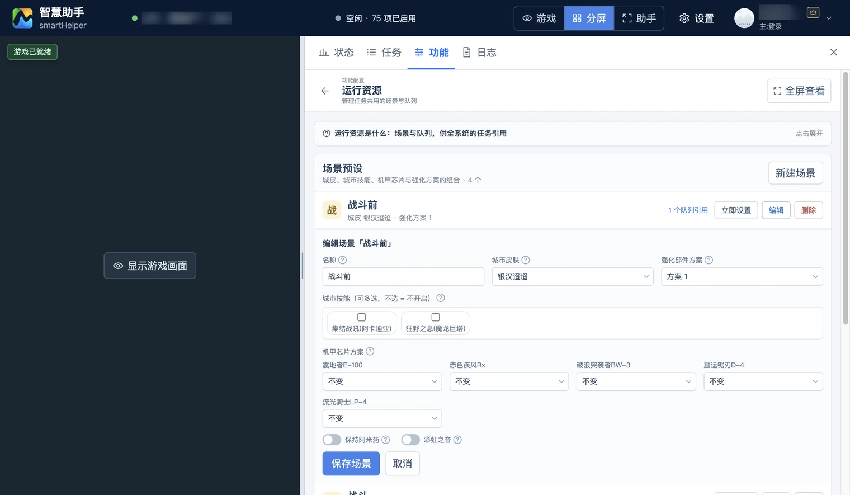Switch to 游戏 view mode
The width and height of the screenshot is (850, 495).
[539, 18]
